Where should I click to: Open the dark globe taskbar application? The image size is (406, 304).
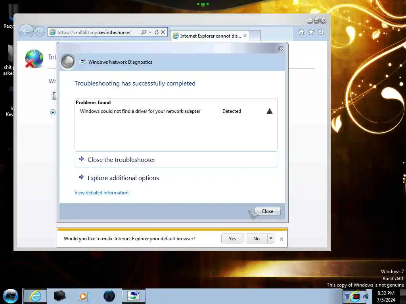(109, 296)
